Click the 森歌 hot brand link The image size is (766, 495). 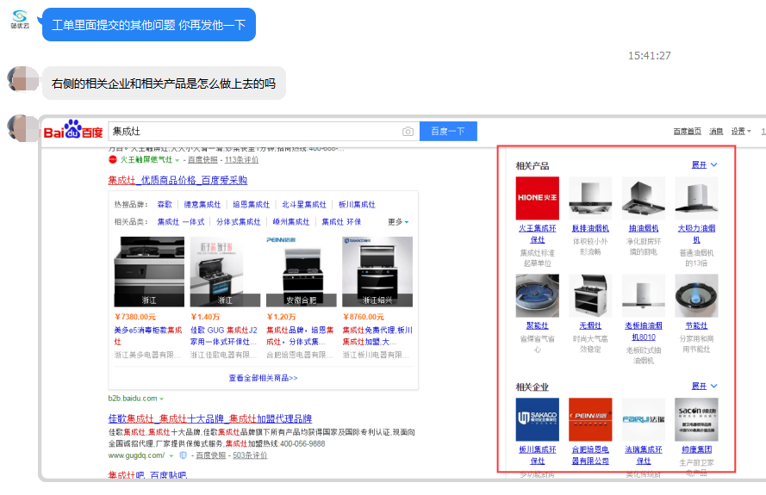pos(165,205)
